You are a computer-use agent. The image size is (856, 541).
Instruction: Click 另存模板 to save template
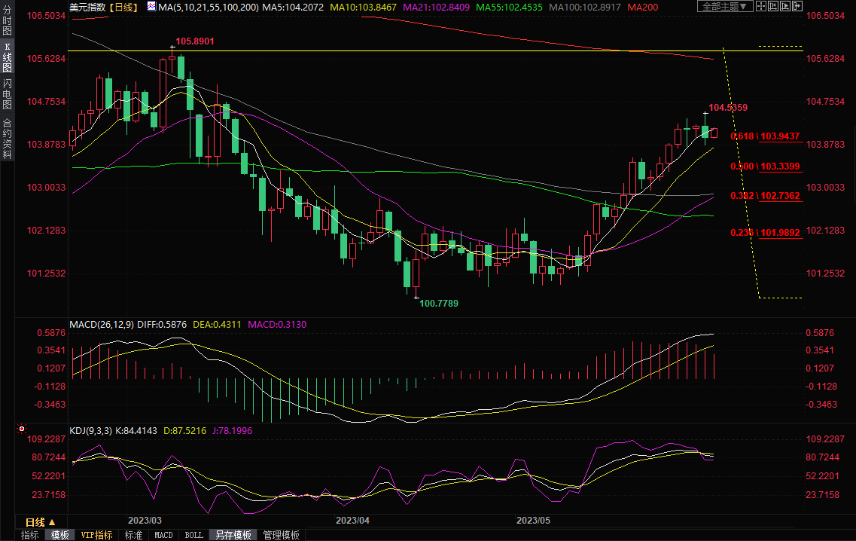point(233,535)
